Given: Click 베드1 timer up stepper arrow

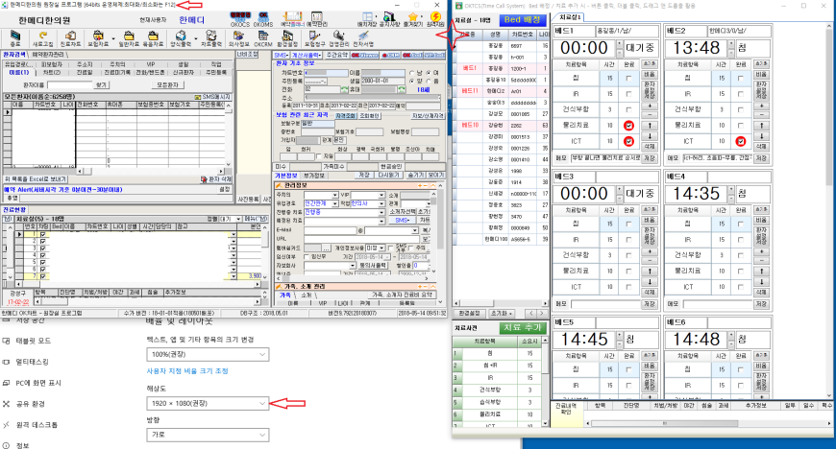Looking at the screenshot, I should [x=619, y=44].
